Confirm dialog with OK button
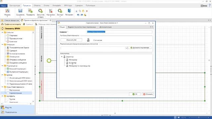This screenshot has height=119, width=212. 134,94
